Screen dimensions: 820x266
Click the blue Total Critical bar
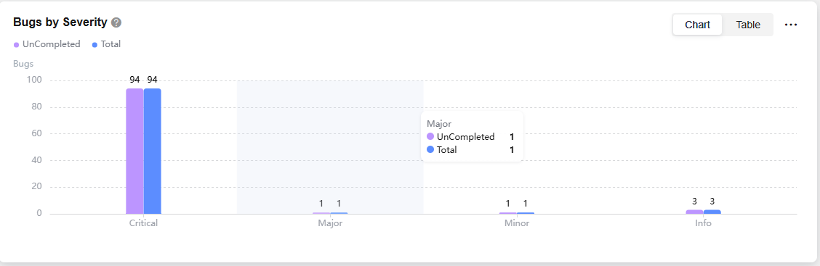(152, 151)
